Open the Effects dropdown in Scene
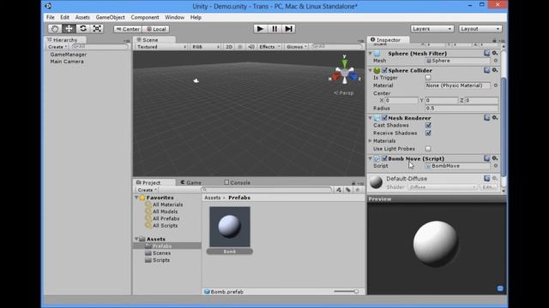 269,47
